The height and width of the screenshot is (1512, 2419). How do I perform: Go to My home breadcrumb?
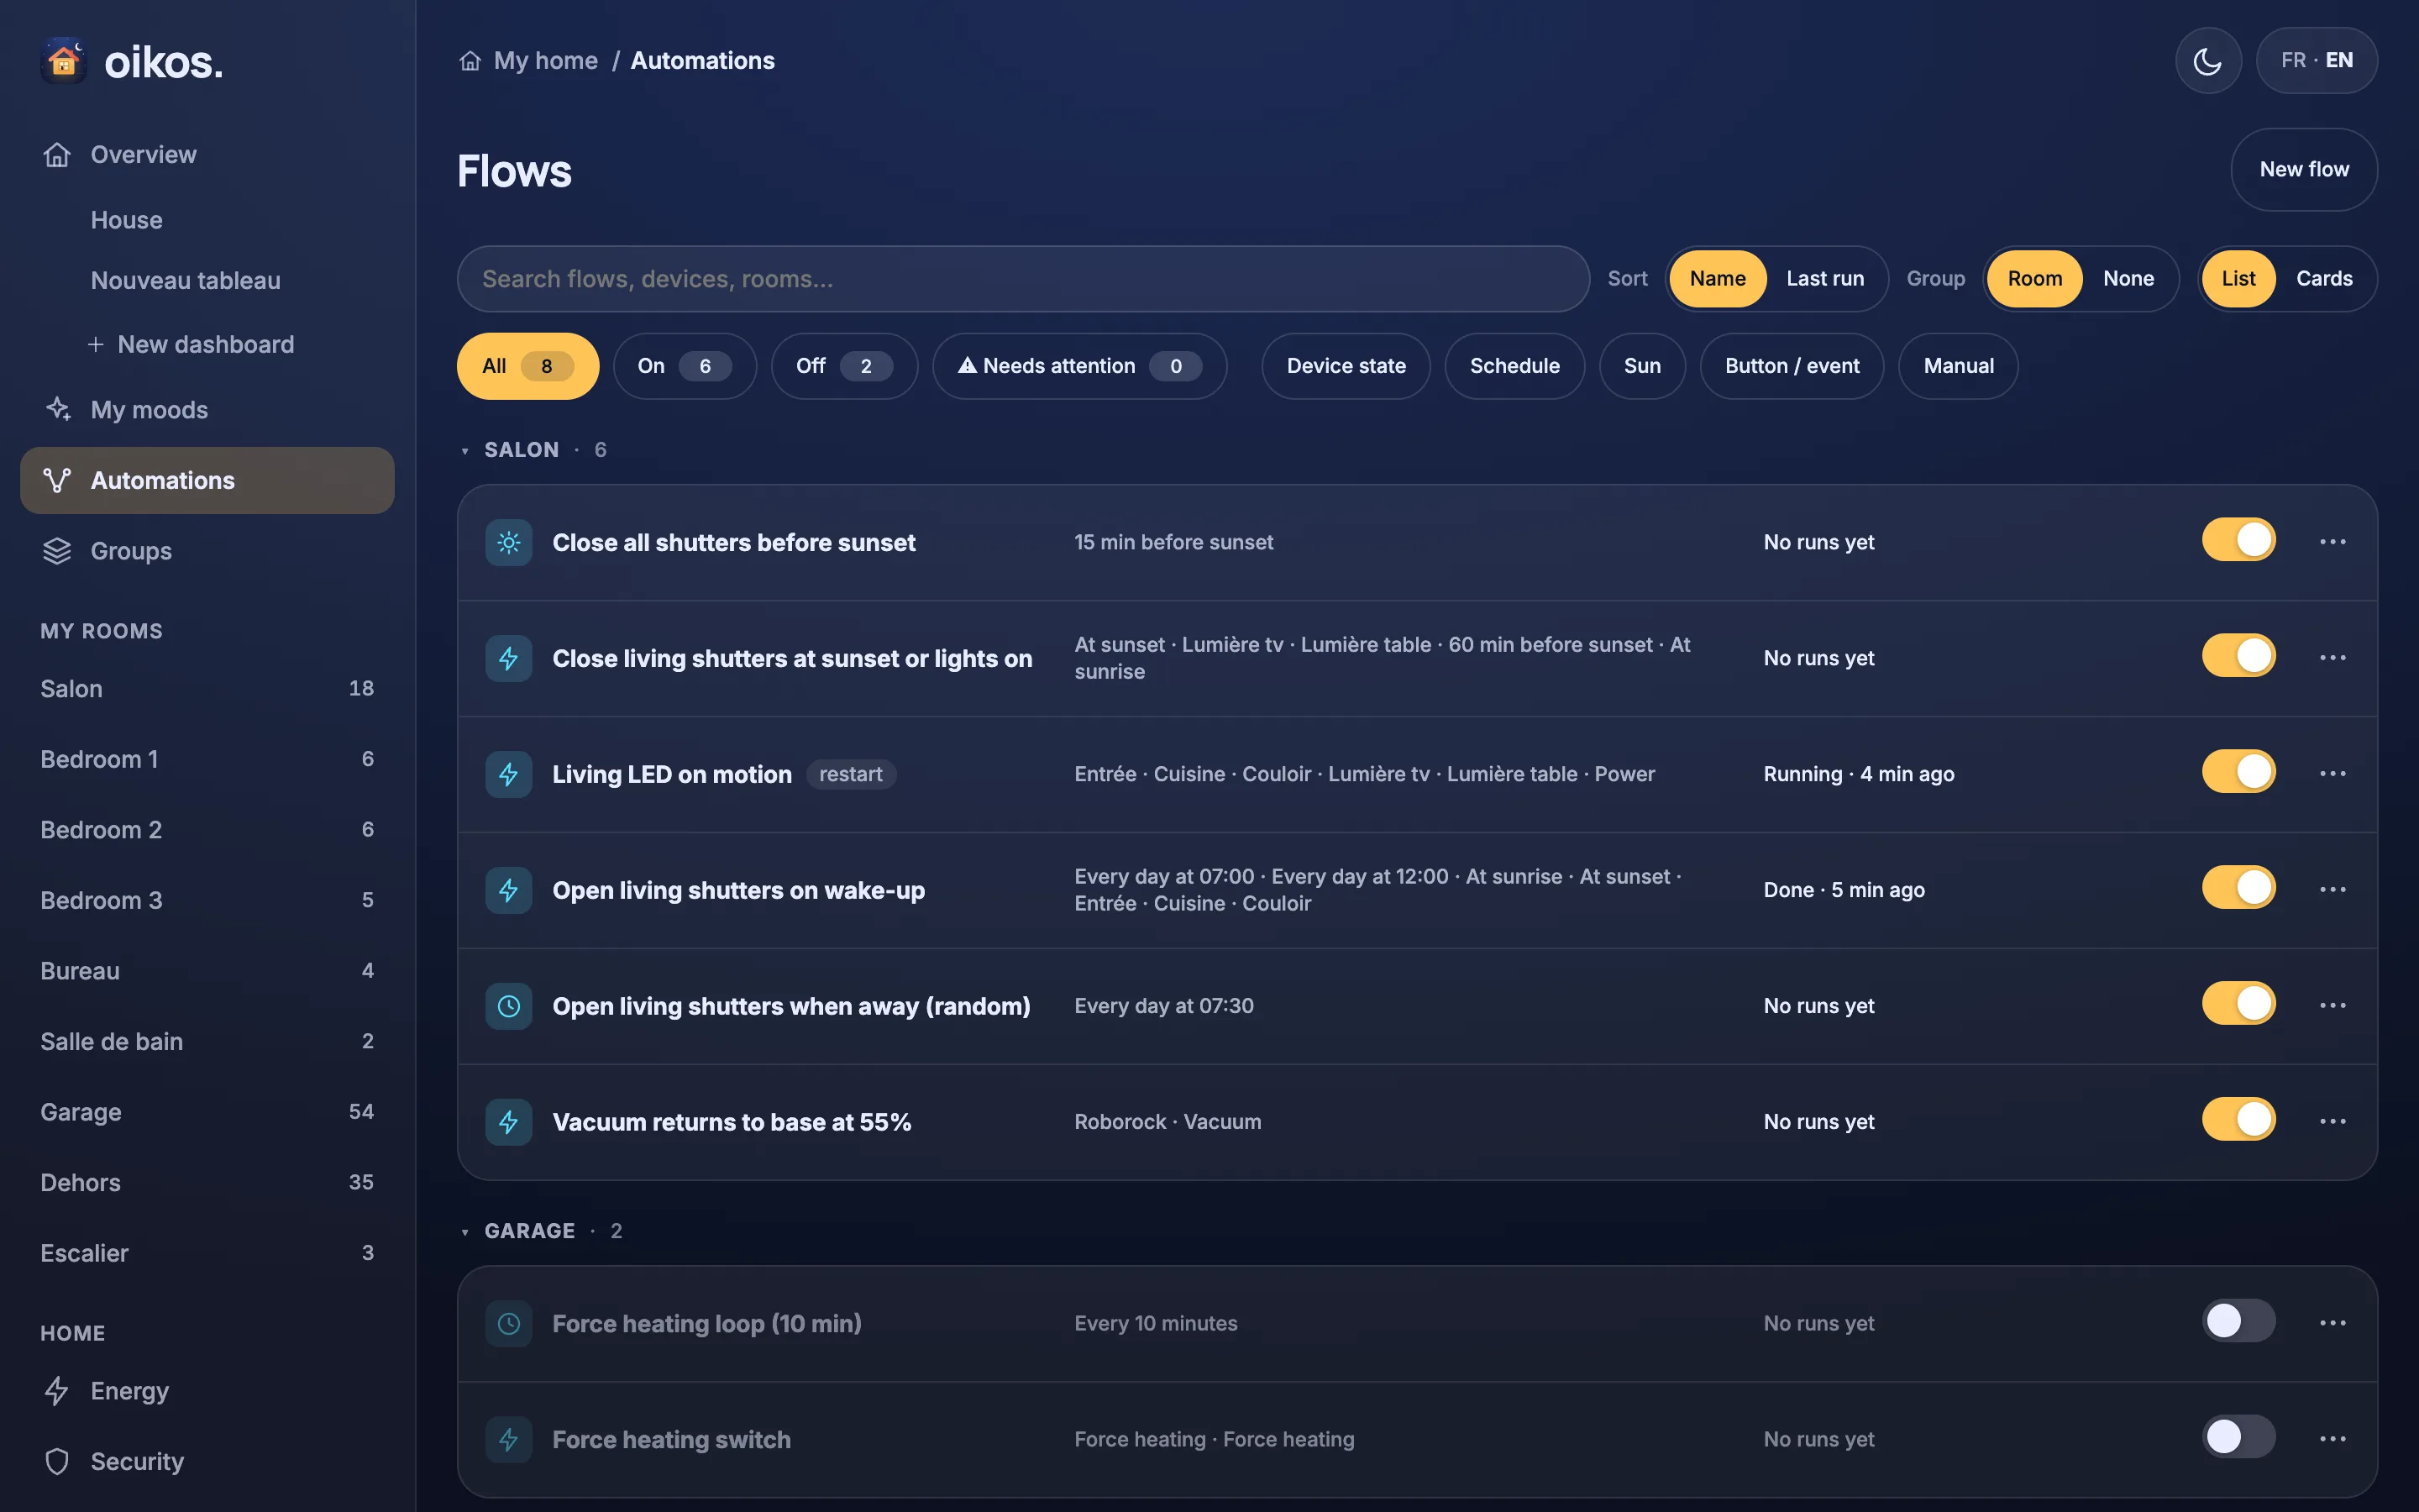(x=546, y=61)
